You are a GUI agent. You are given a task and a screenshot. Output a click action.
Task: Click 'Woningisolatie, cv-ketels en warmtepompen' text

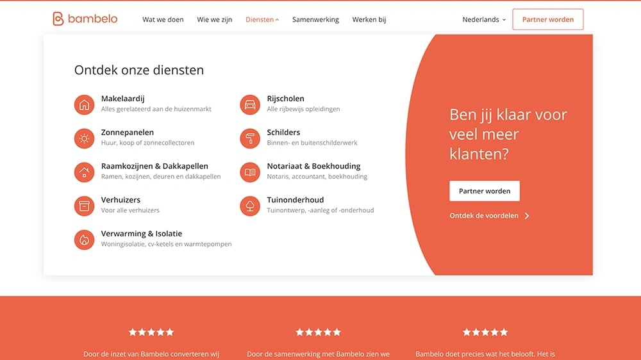[167, 244]
